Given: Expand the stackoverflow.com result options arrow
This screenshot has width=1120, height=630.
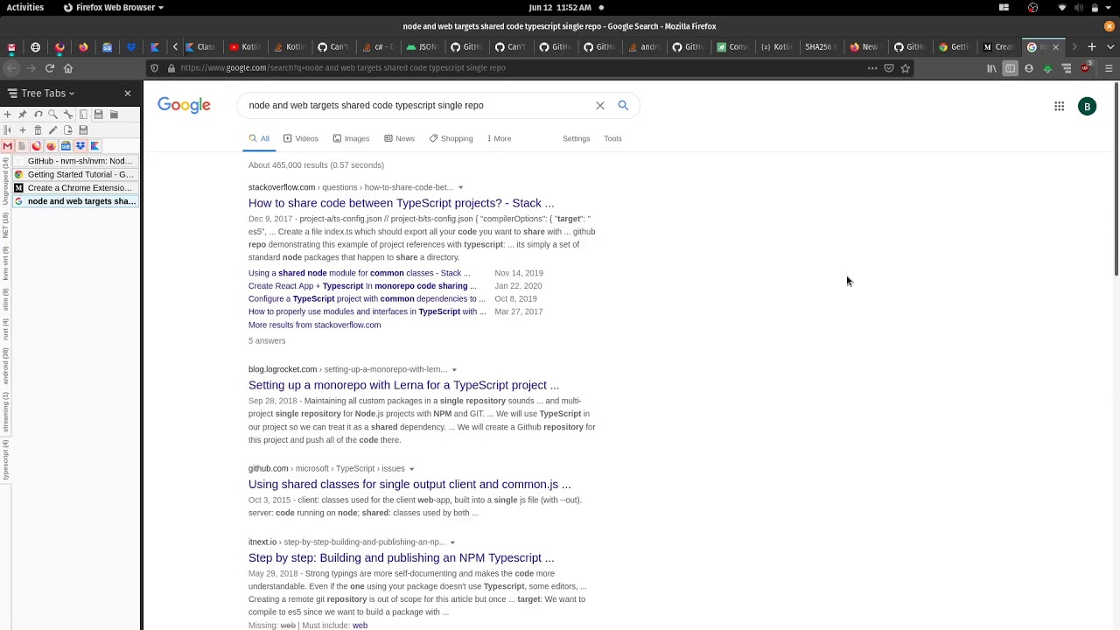Looking at the screenshot, I should 460,187.
